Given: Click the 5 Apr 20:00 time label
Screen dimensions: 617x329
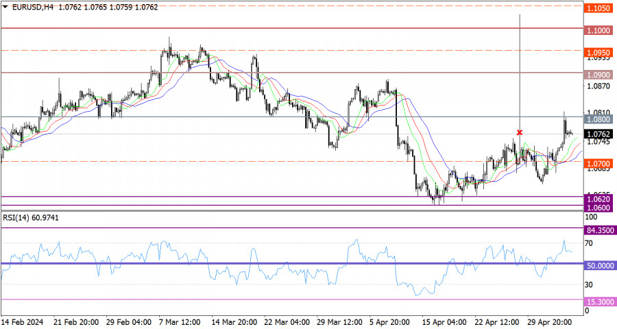Looking at the screenshot, I should pyautogui.click(x=389, y=322).
